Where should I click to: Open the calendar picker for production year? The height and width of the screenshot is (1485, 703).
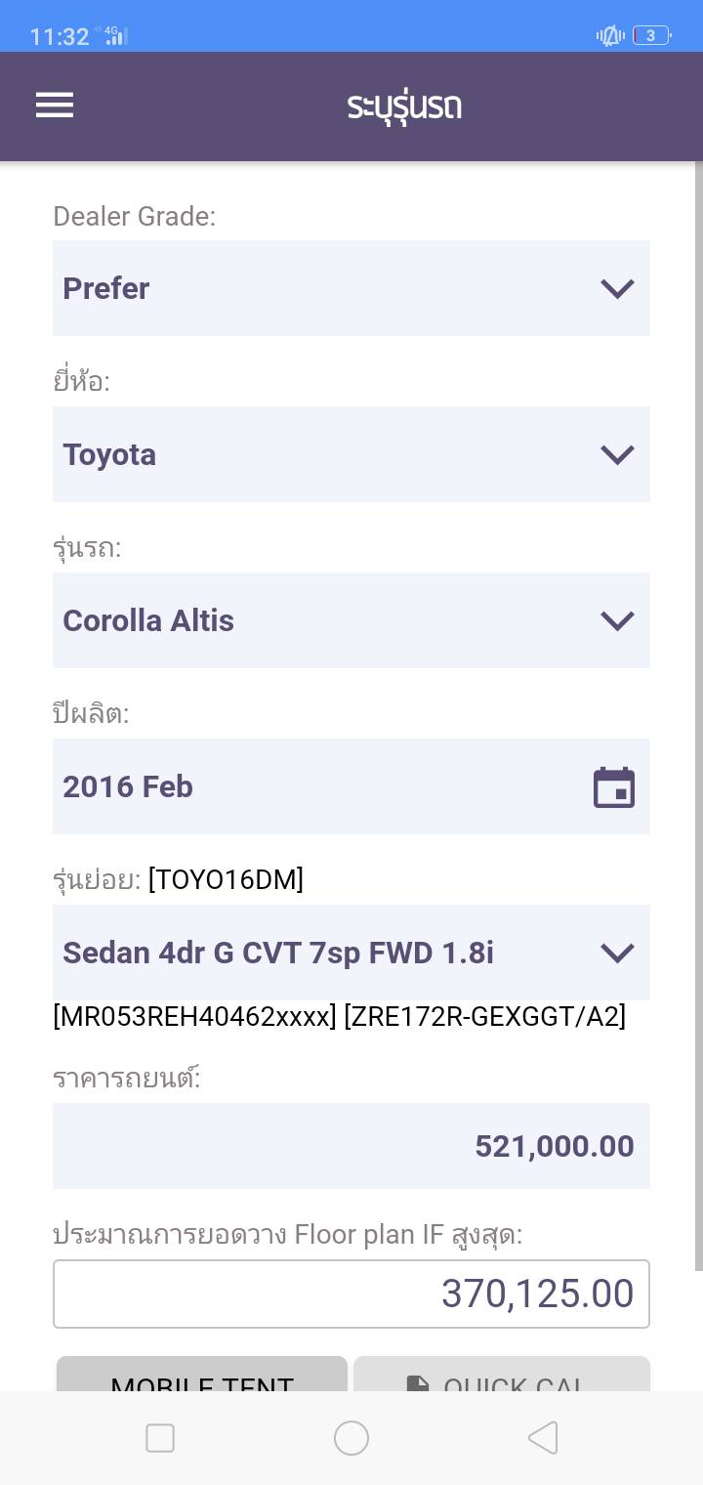pyautogui.click(x=614, y=787)
